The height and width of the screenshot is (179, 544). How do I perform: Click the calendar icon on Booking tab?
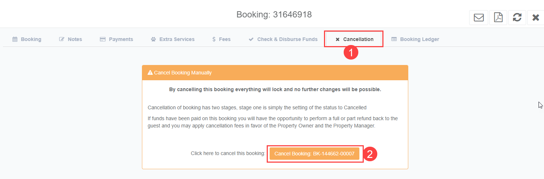(15, 39)
